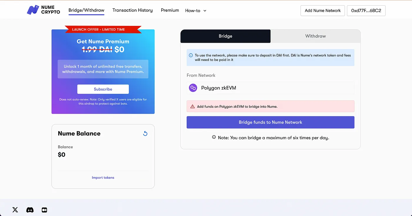Open the Premium page
Screen dimensions: 412x216
pos(170,10)
